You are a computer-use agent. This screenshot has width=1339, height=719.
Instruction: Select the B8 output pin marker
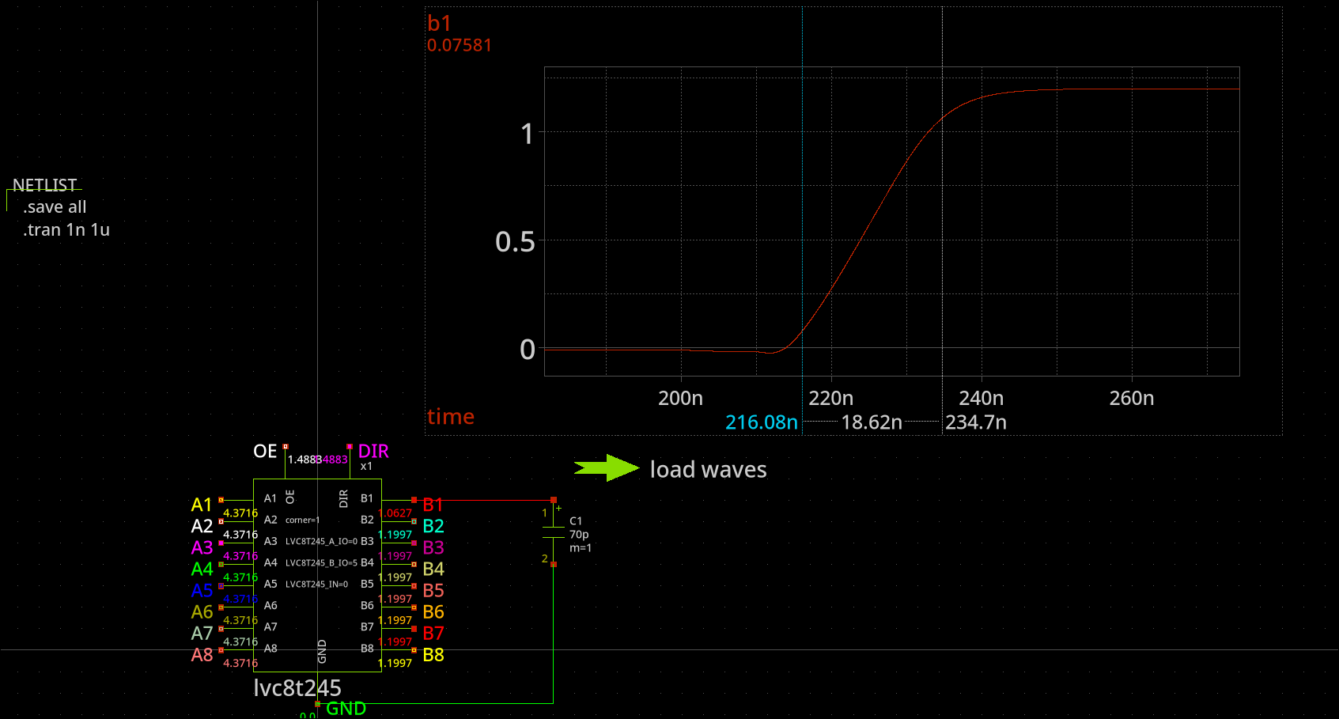pos(414,650)
